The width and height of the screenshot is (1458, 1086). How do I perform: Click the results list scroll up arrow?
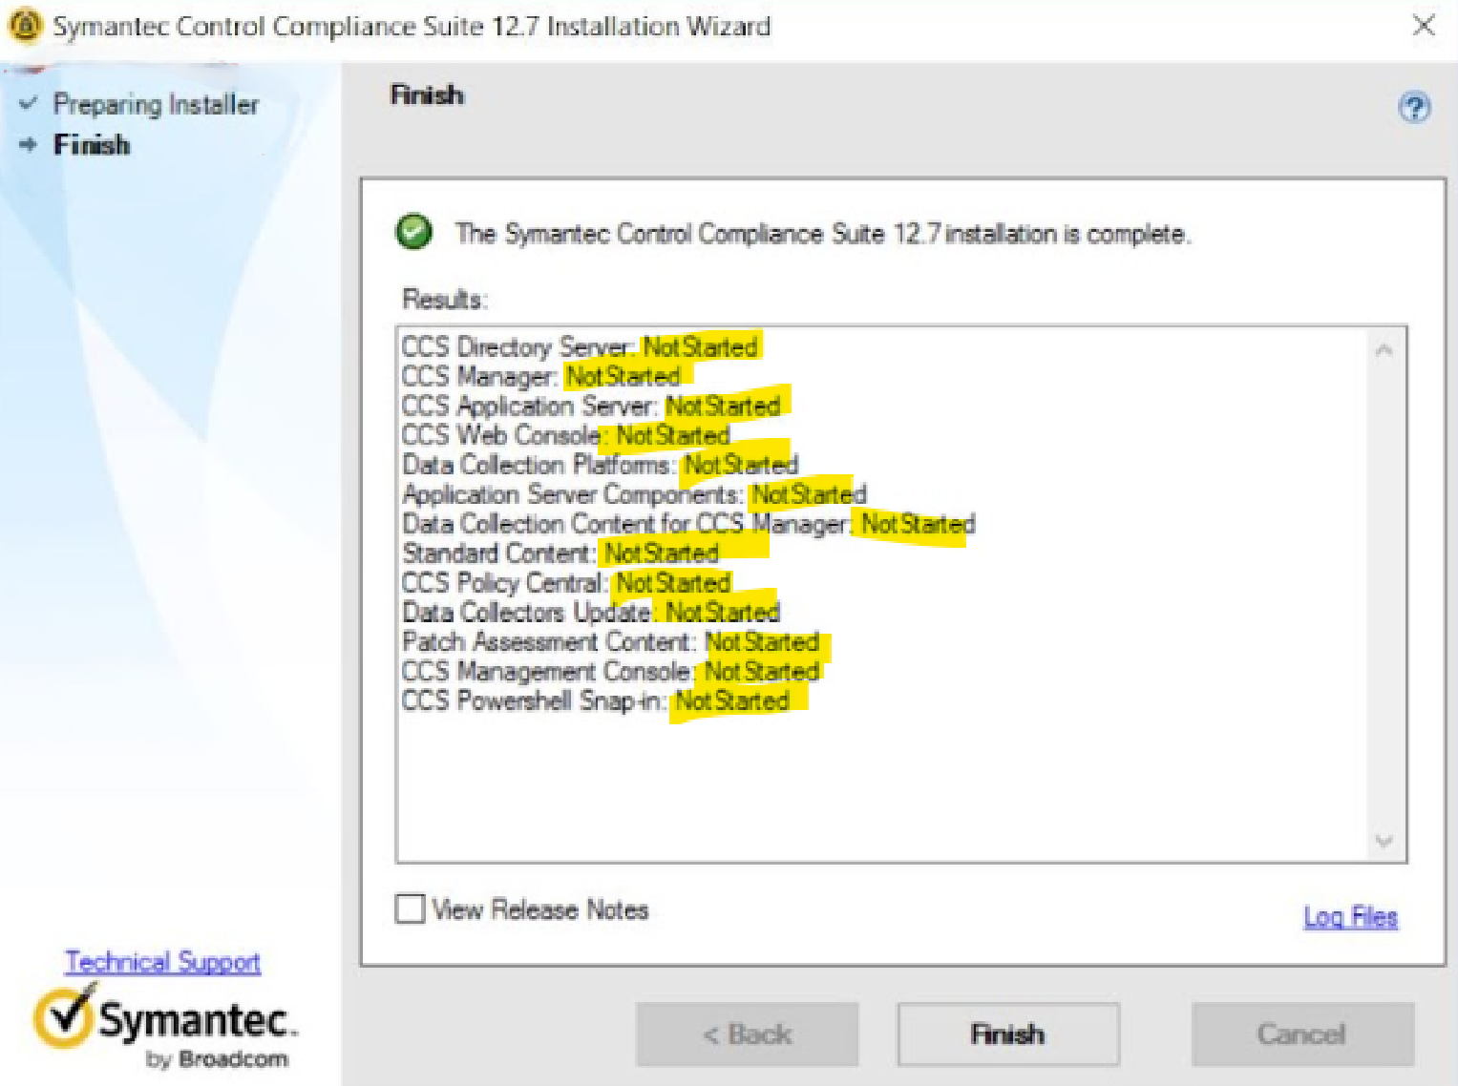1384,350
